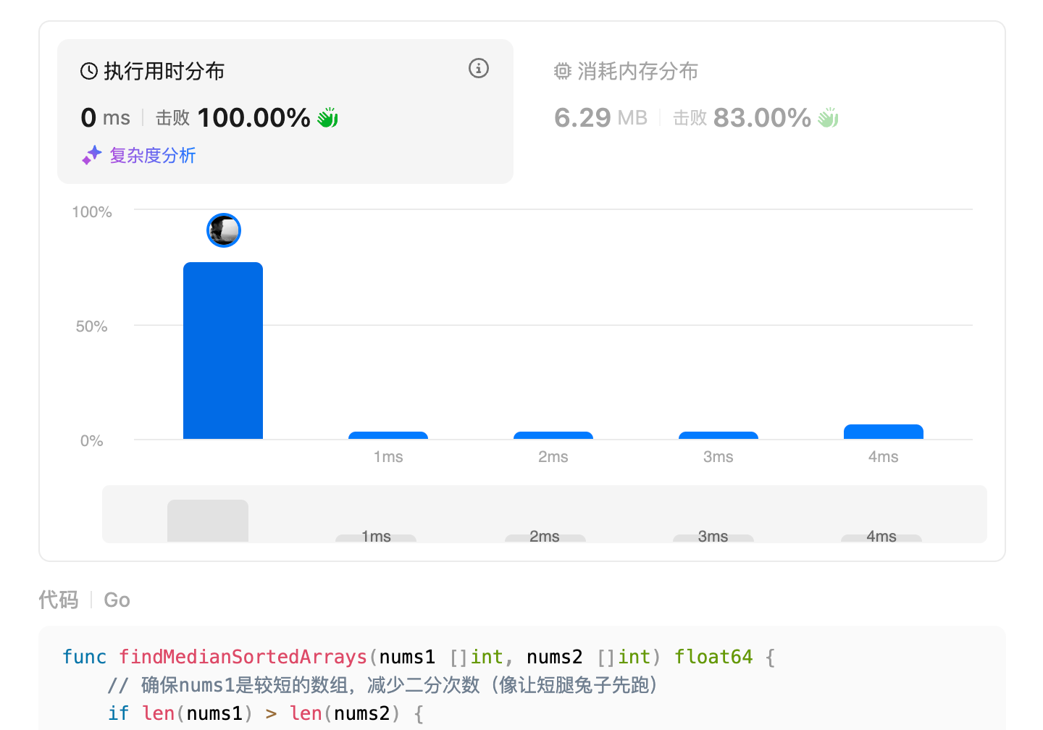Select the tall 0ms bar in the chart
This screenshot has width=1043, height=730.
pyautogui.click(x=223, y=351)
